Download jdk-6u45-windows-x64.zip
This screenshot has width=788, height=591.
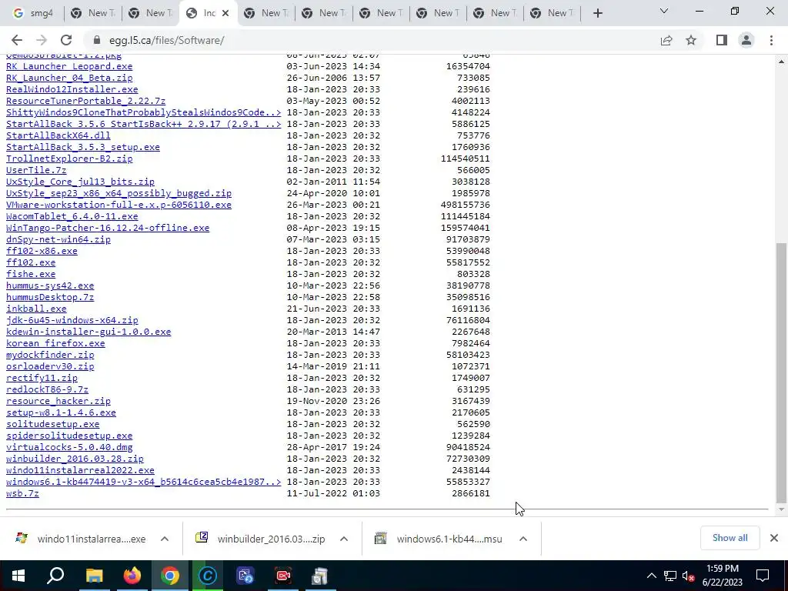point(72,321)
